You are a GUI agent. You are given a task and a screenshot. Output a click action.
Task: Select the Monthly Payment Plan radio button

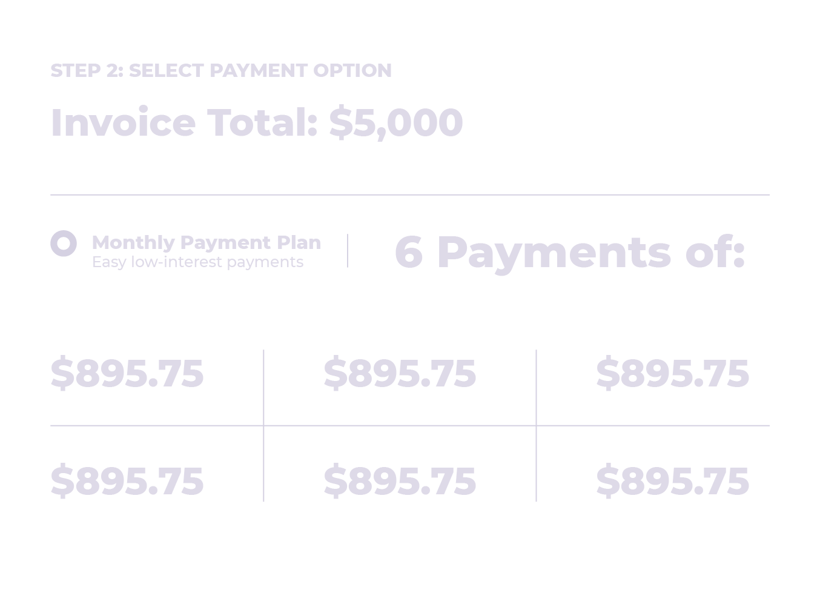tap(64, 244)
